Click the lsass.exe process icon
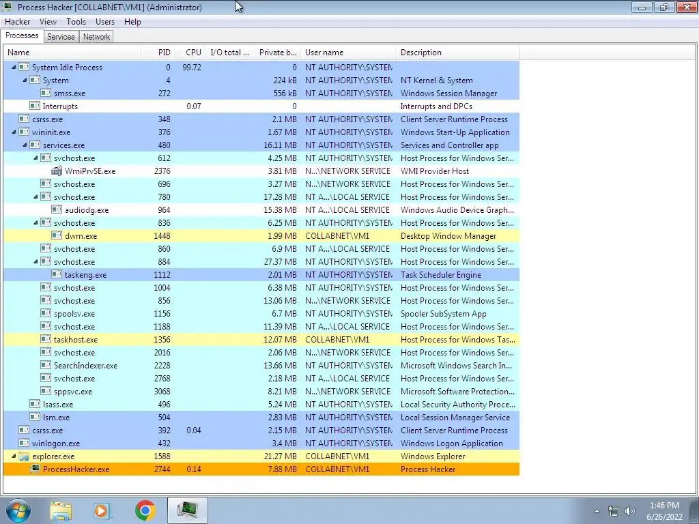This screenshot has width=699, height=524. click(x=35, y=404)
